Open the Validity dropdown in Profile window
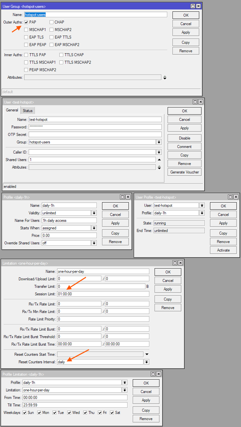The height and width of the screenshot is (427, 241). coord(94,213)
